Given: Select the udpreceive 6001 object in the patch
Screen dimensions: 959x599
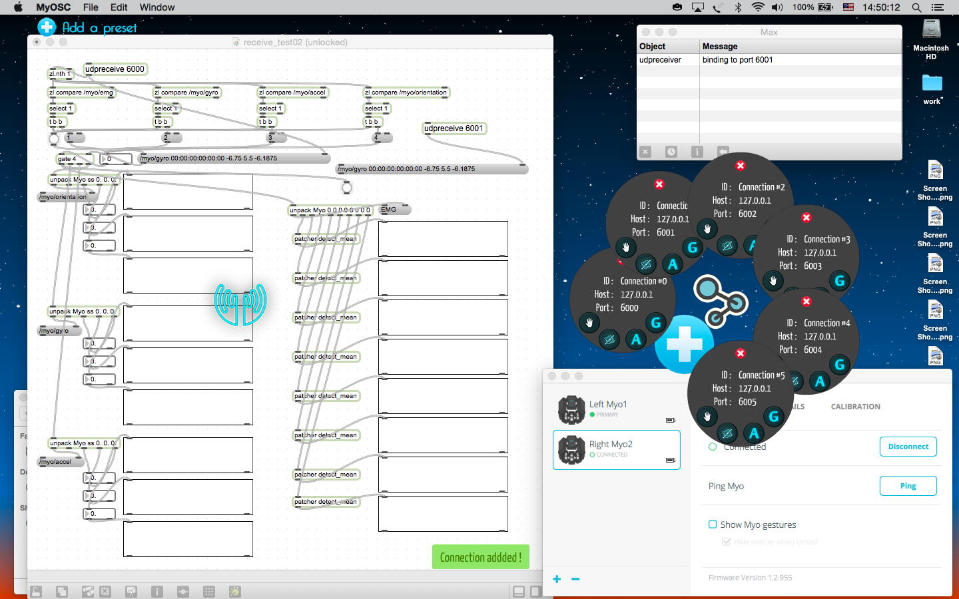Looking at the screenshot, I should [454, 128].
